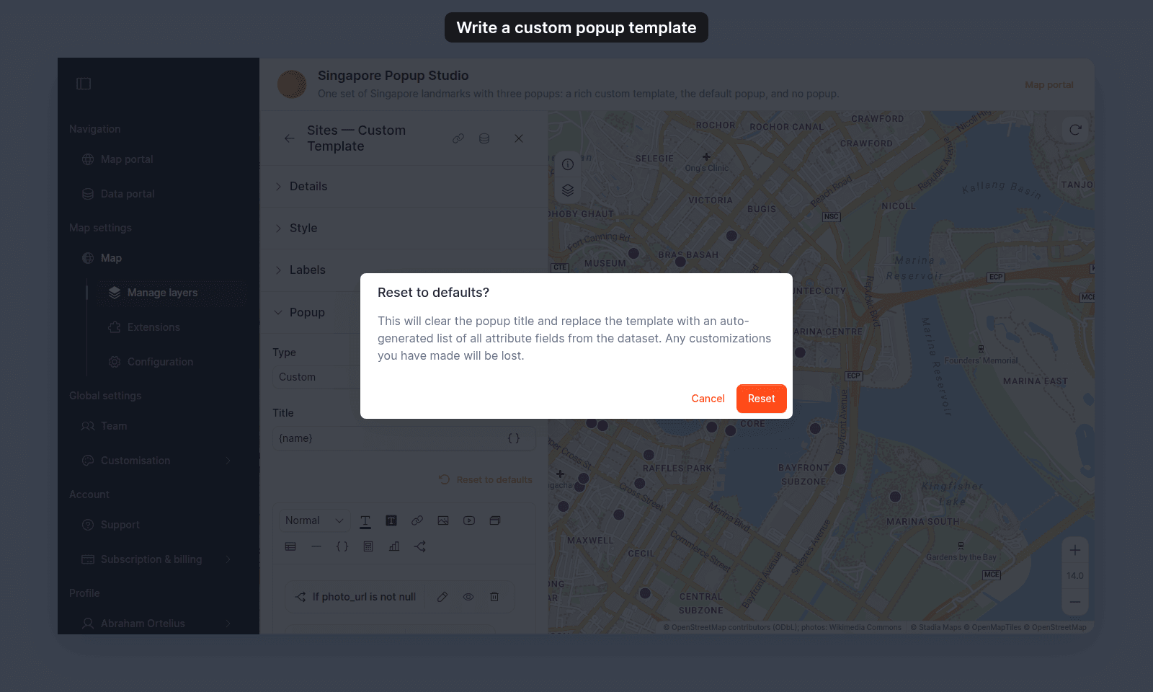The height and width of the screenshot is (692, 1153).
Task: Delete the photo_url condition block
Action: click(x=494, y=597)
